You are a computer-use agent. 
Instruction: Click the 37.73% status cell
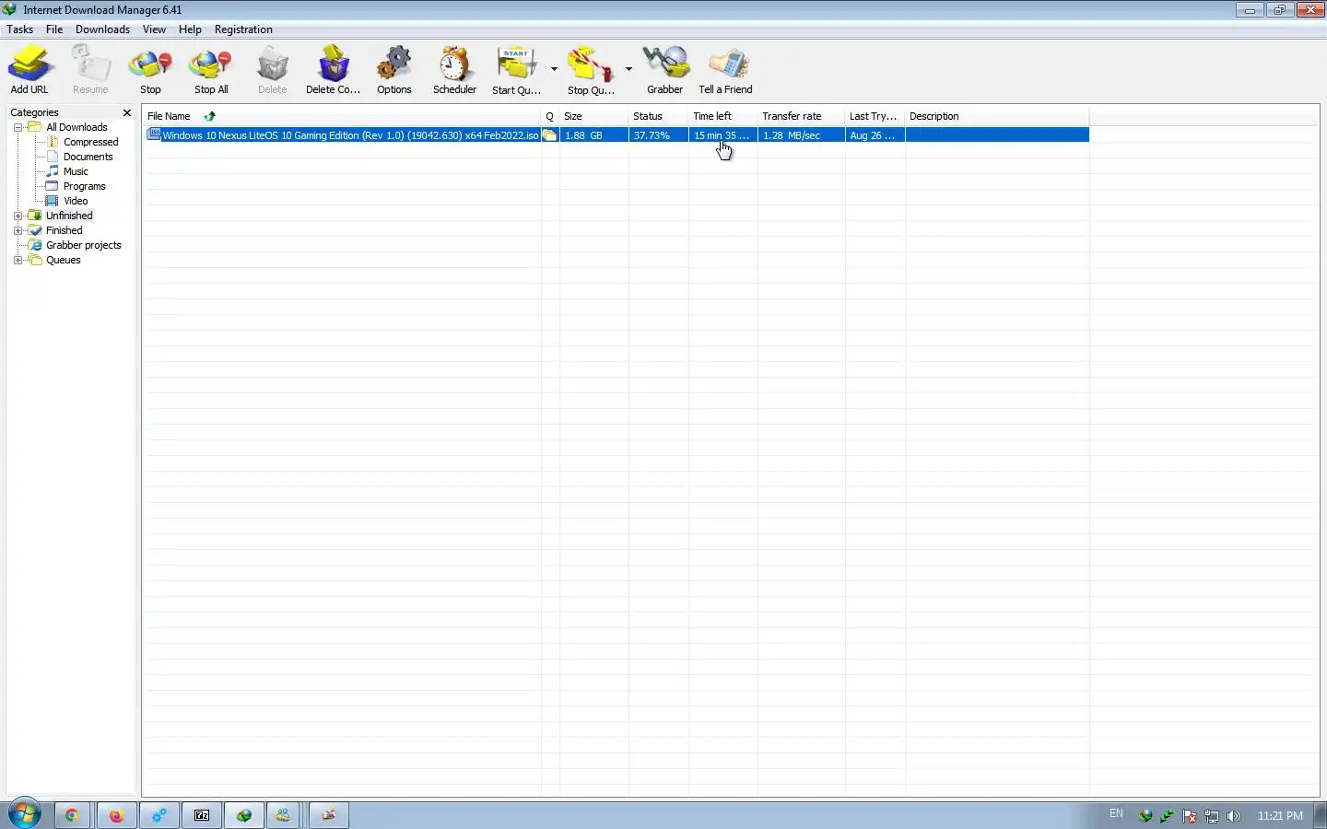658,135
